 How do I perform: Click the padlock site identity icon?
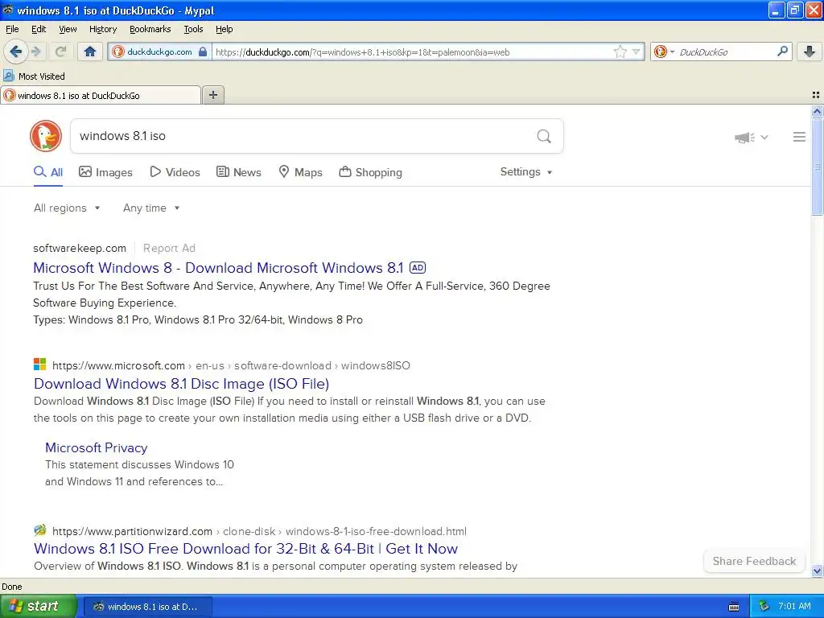coord(202,51)
